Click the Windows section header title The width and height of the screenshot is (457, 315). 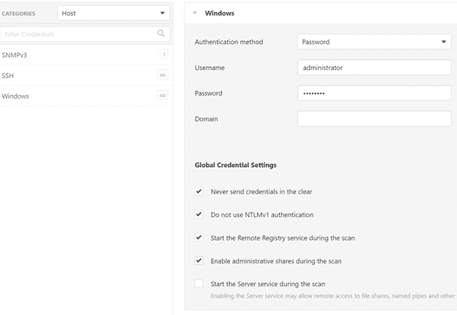(219, 13)
